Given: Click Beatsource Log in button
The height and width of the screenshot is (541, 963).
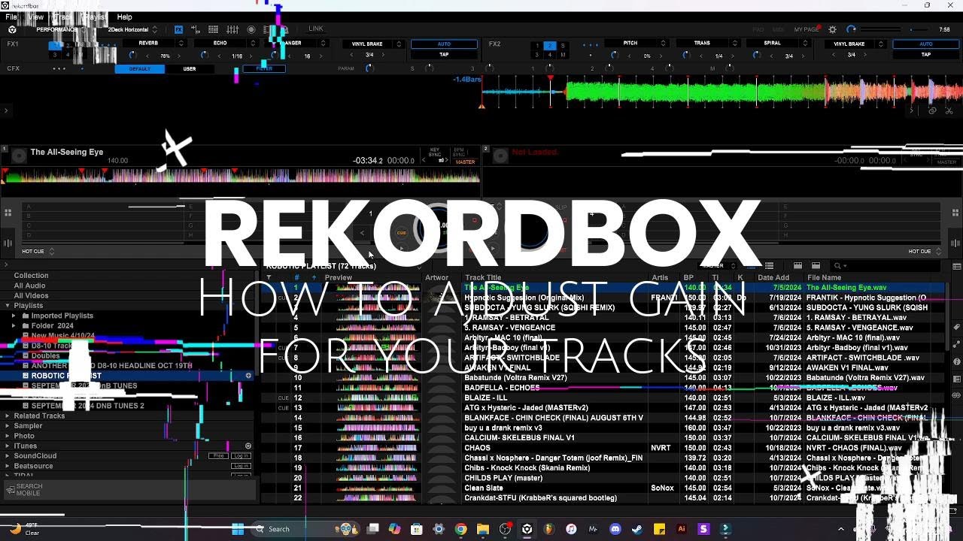Looking at the screenshot, I should click(241, 466).
